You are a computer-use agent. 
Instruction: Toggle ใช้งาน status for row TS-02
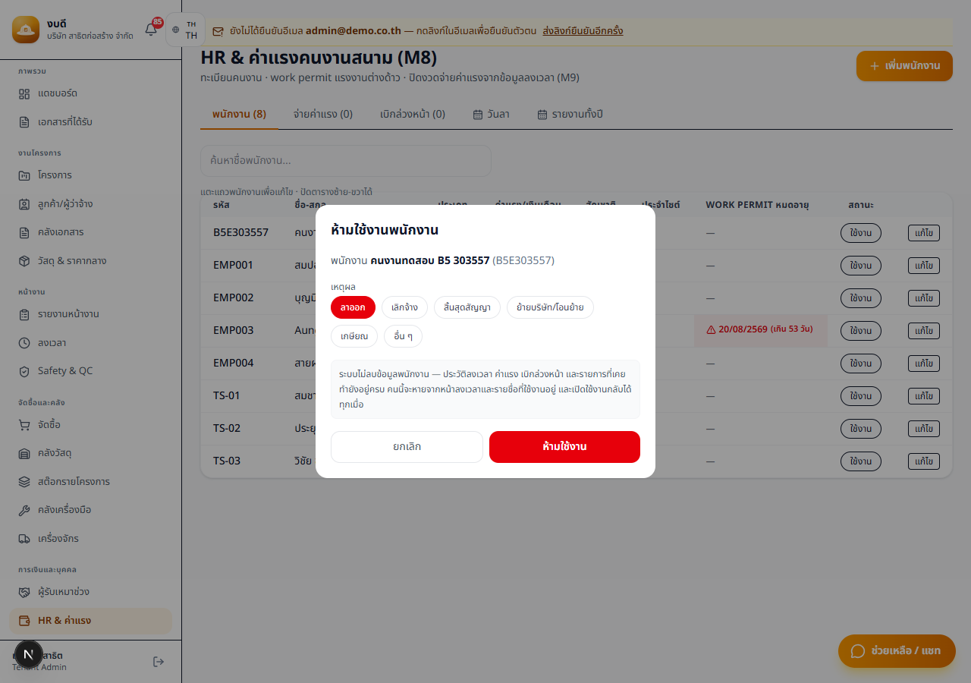tap(861, 429)
